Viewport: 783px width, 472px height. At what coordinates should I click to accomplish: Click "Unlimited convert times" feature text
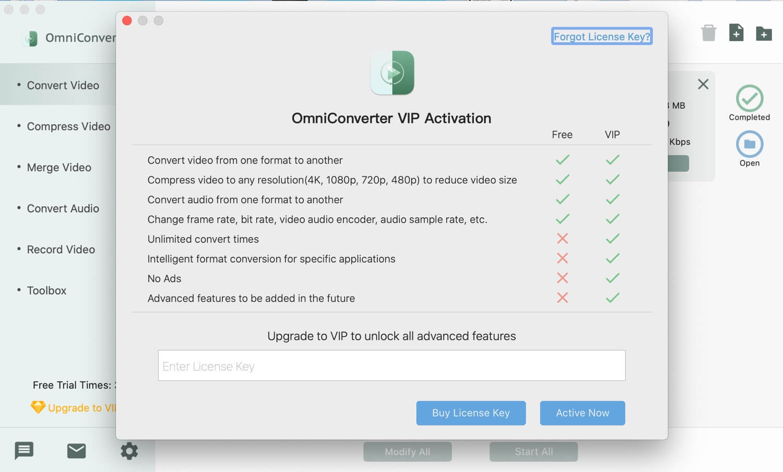coord(203,239)
